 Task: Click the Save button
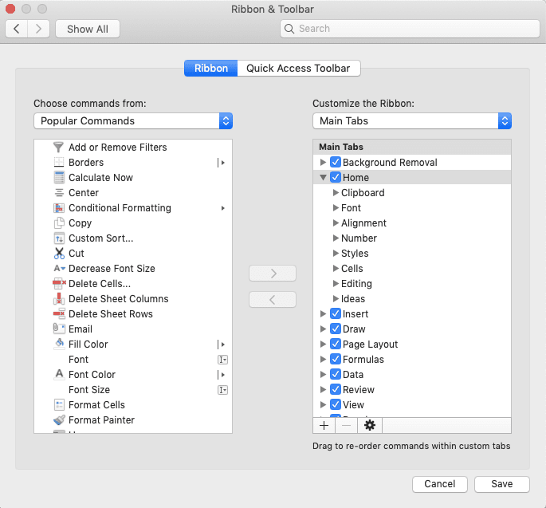point(502,484)
